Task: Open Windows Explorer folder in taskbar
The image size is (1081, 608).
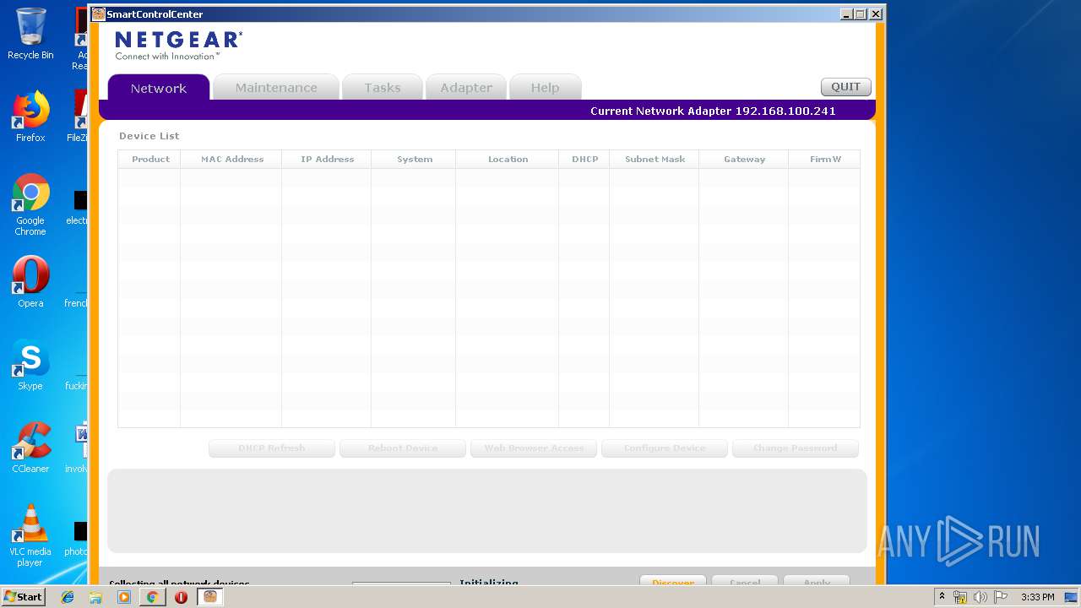Action: click(95, 597)
